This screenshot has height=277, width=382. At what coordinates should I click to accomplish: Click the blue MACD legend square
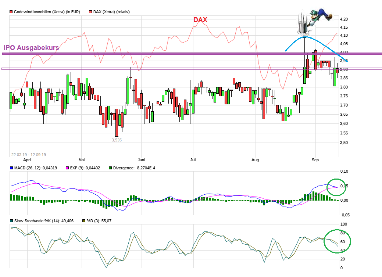[11, 168]
